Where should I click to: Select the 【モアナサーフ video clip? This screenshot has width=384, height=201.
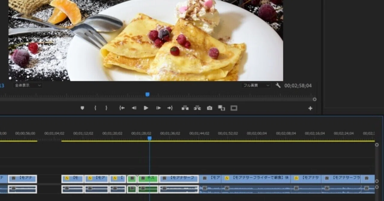179,179
